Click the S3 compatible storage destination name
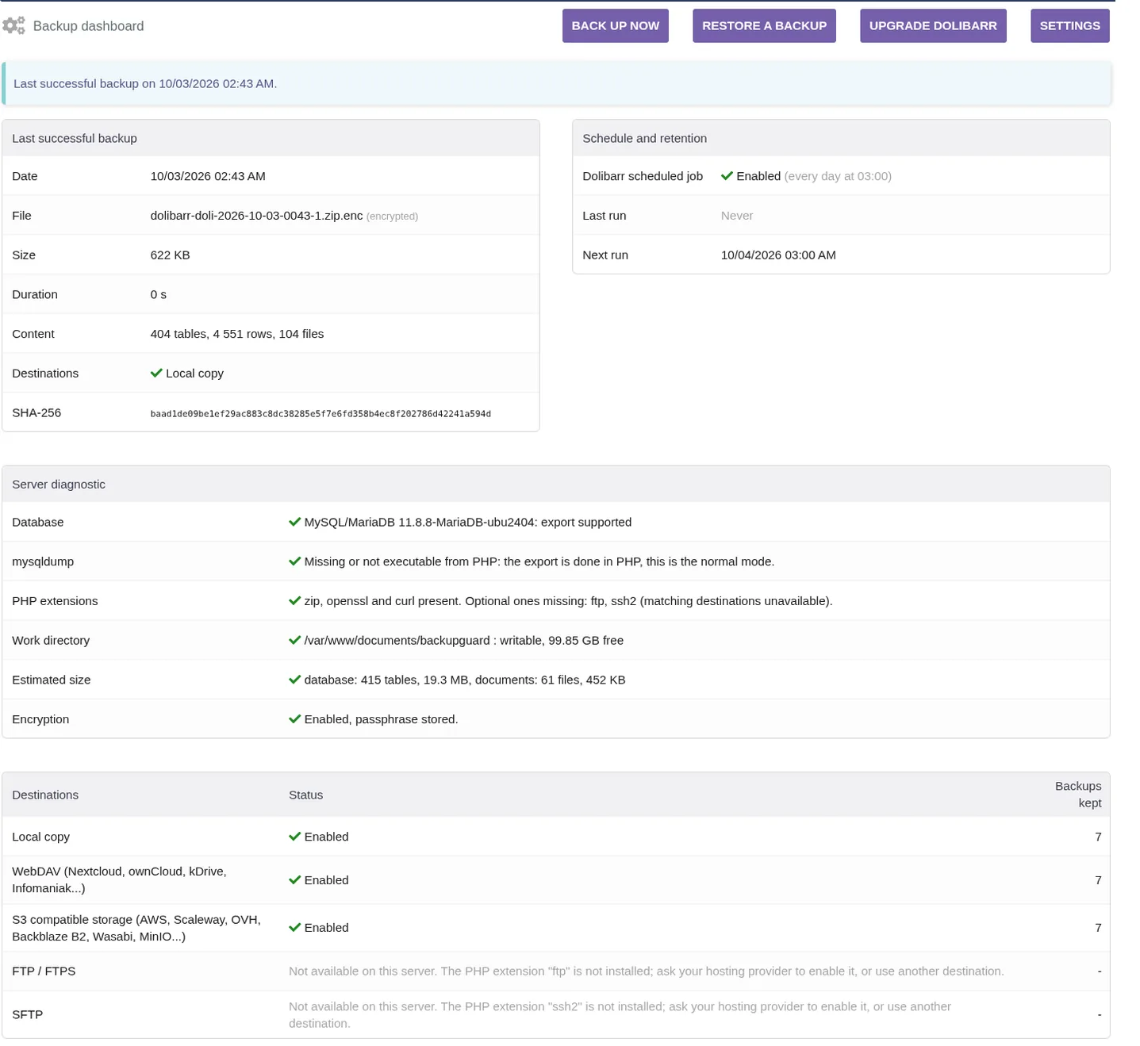This screenshot has height=1046, width=1140. tap(136, 928)
